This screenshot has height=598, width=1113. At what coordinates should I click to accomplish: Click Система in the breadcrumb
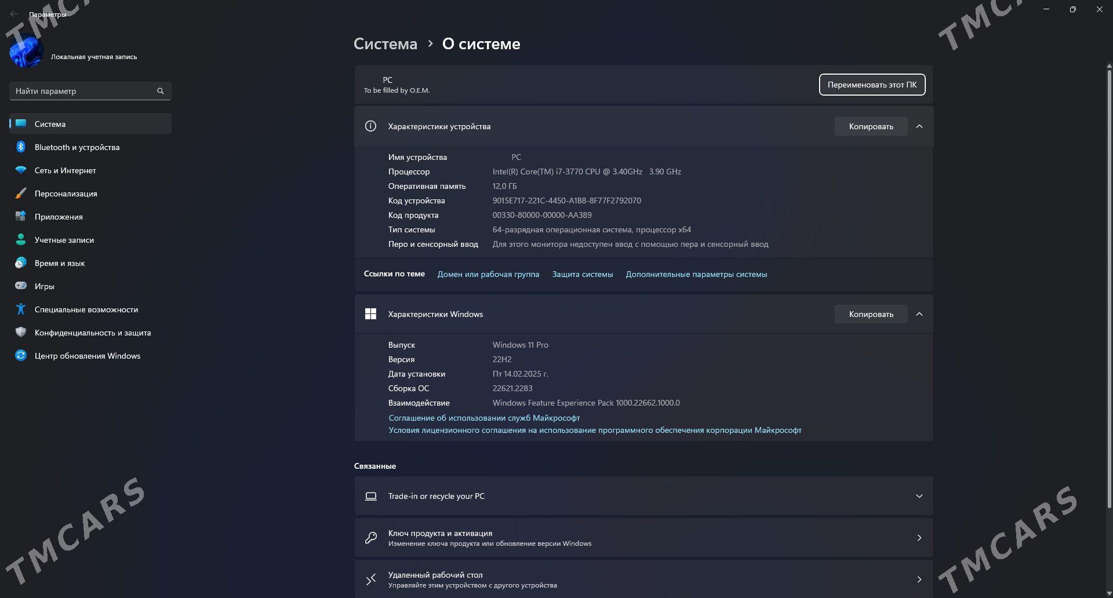pyautogui.click(x=385, y=43)
